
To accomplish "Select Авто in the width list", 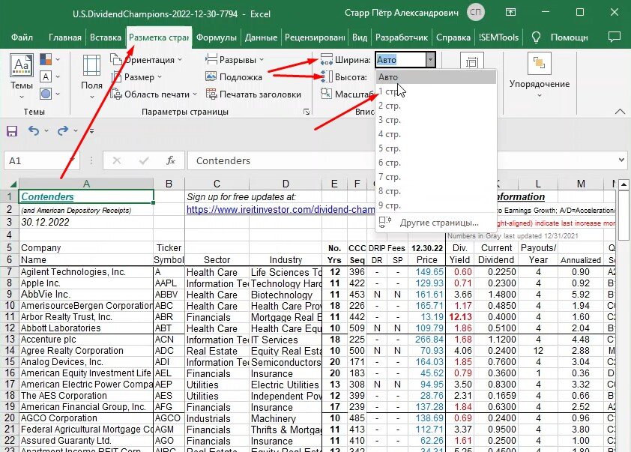I will [x=435, y=77].
